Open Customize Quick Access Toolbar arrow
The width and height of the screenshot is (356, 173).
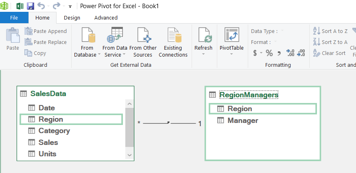[x=70, y=7]
